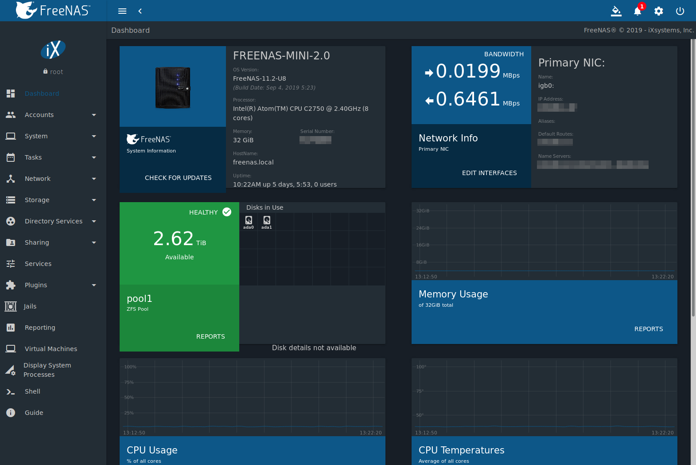
Task: Click the Shell prompt icon
Action: click(11, 391)
